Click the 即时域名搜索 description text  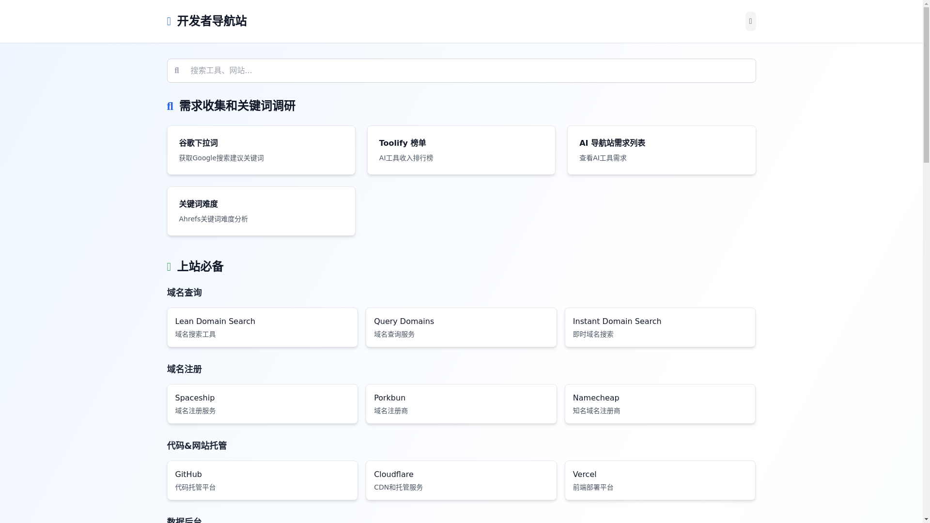click(593, 334)
